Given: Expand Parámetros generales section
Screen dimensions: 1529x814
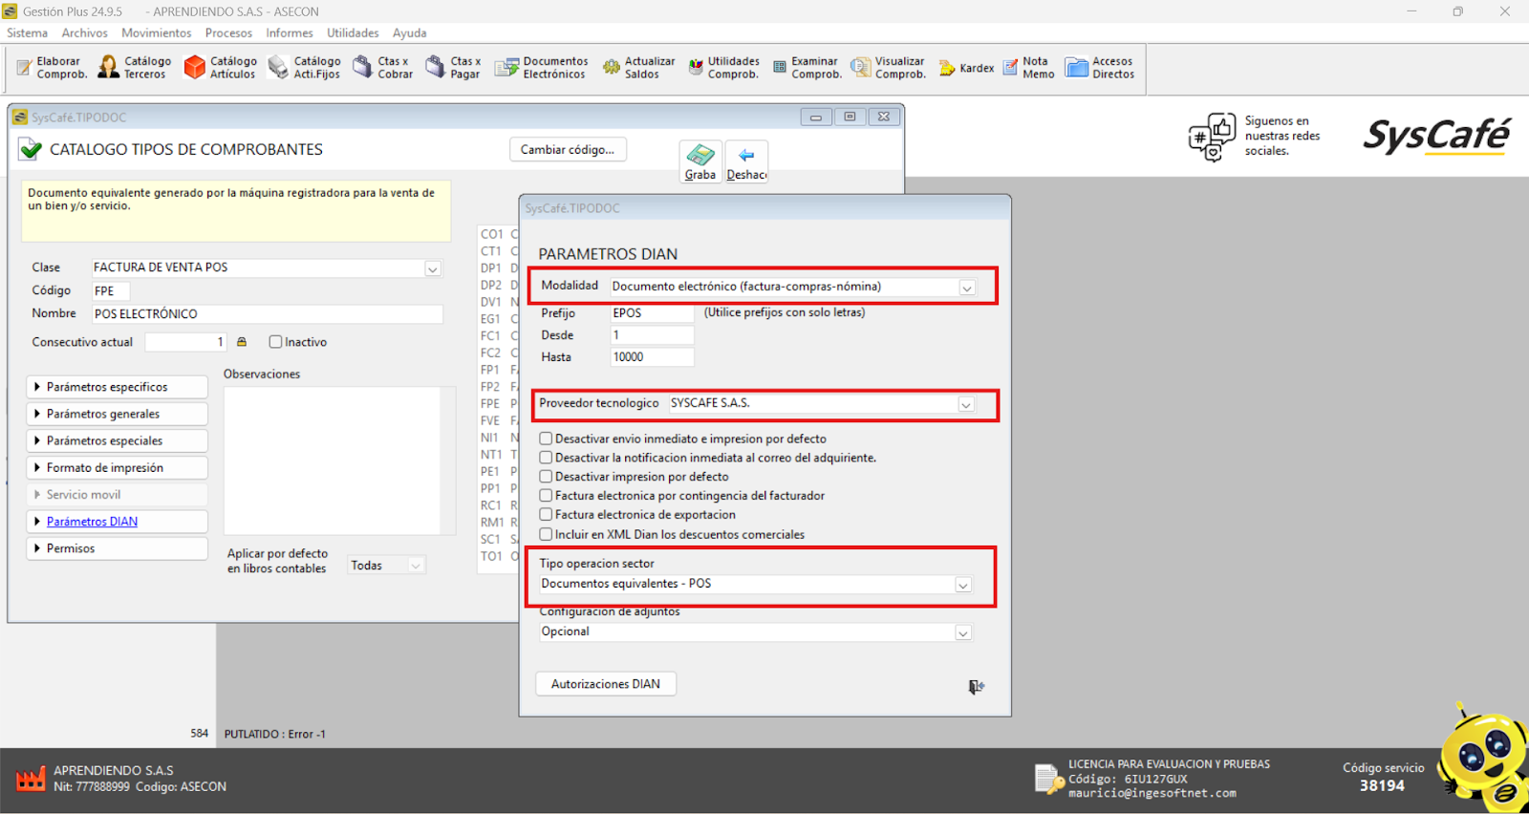Looking at the screenshot, I should pos(117,414).
